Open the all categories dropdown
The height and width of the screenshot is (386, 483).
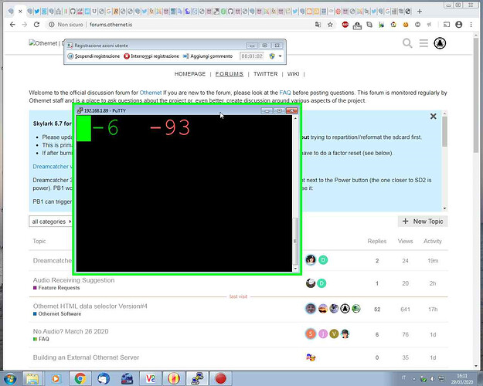point(51,222)
